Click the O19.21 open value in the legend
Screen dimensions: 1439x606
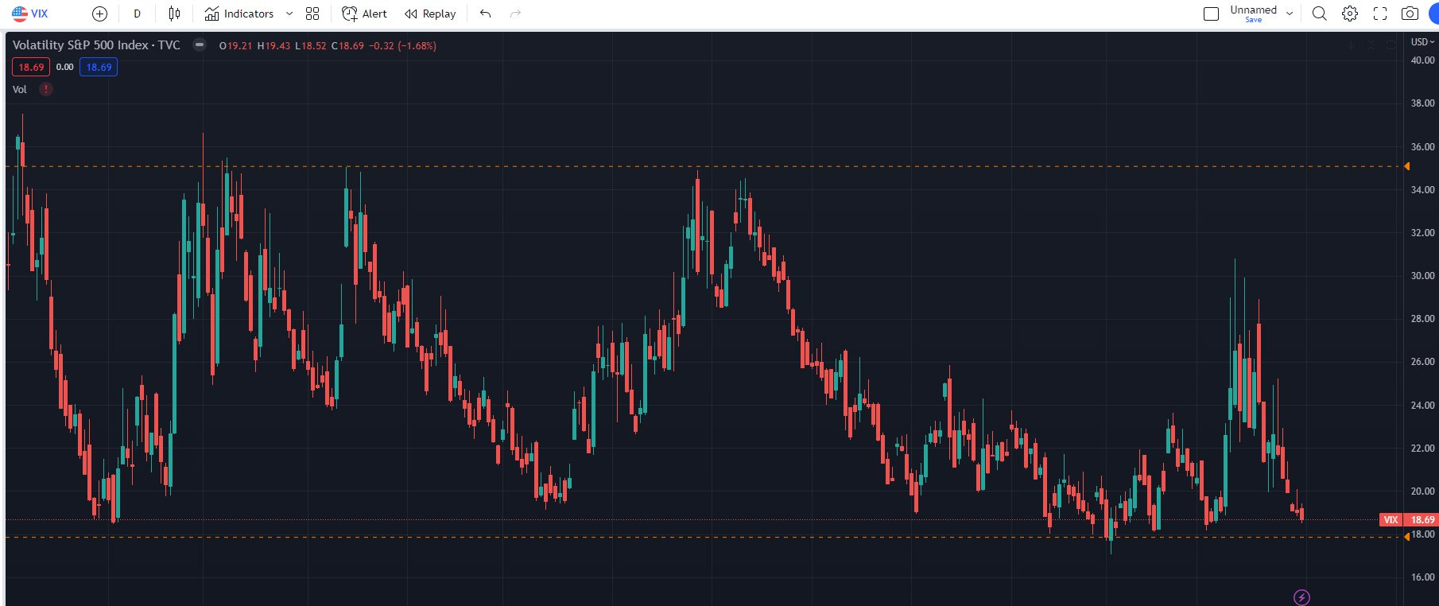(235, 46)
